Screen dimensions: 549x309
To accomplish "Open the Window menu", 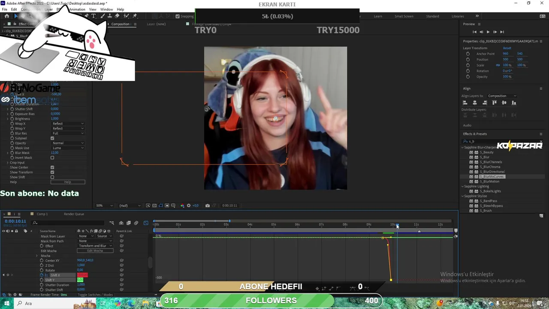I will (106, 9).
